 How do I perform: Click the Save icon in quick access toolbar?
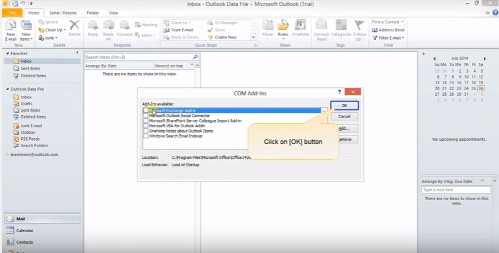(15, 4)
